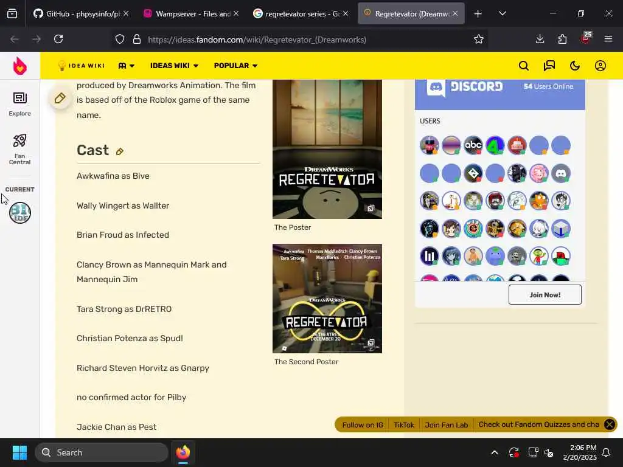Go back to the previous page
The image size is (623, 467).
pos(15,39)
